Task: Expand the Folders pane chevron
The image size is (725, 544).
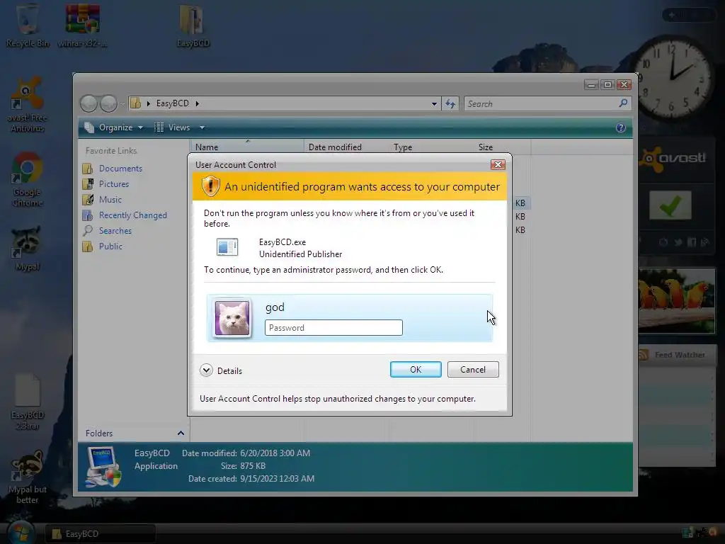Action: coord(181,433)
